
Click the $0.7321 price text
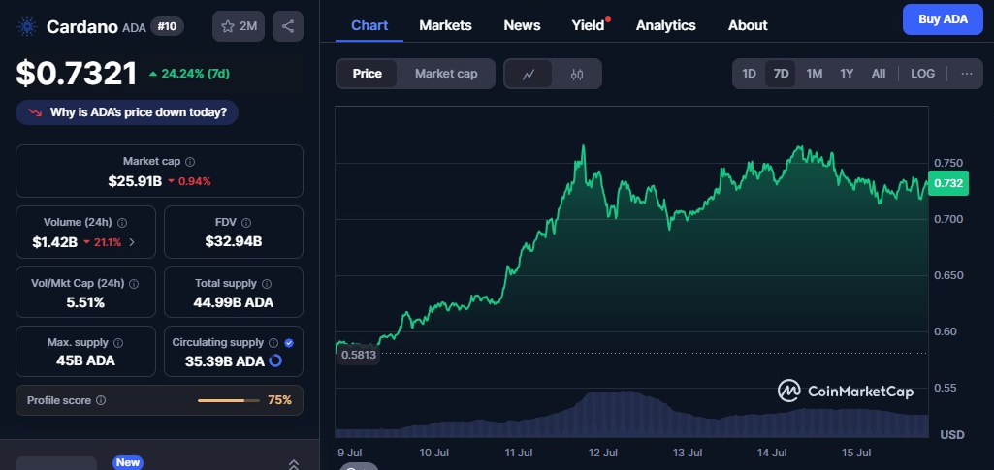pyautogui.click(x=76, y=74)
